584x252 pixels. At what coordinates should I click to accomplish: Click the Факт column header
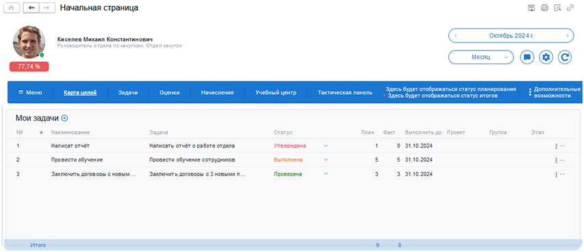click(x=389, y=132)
